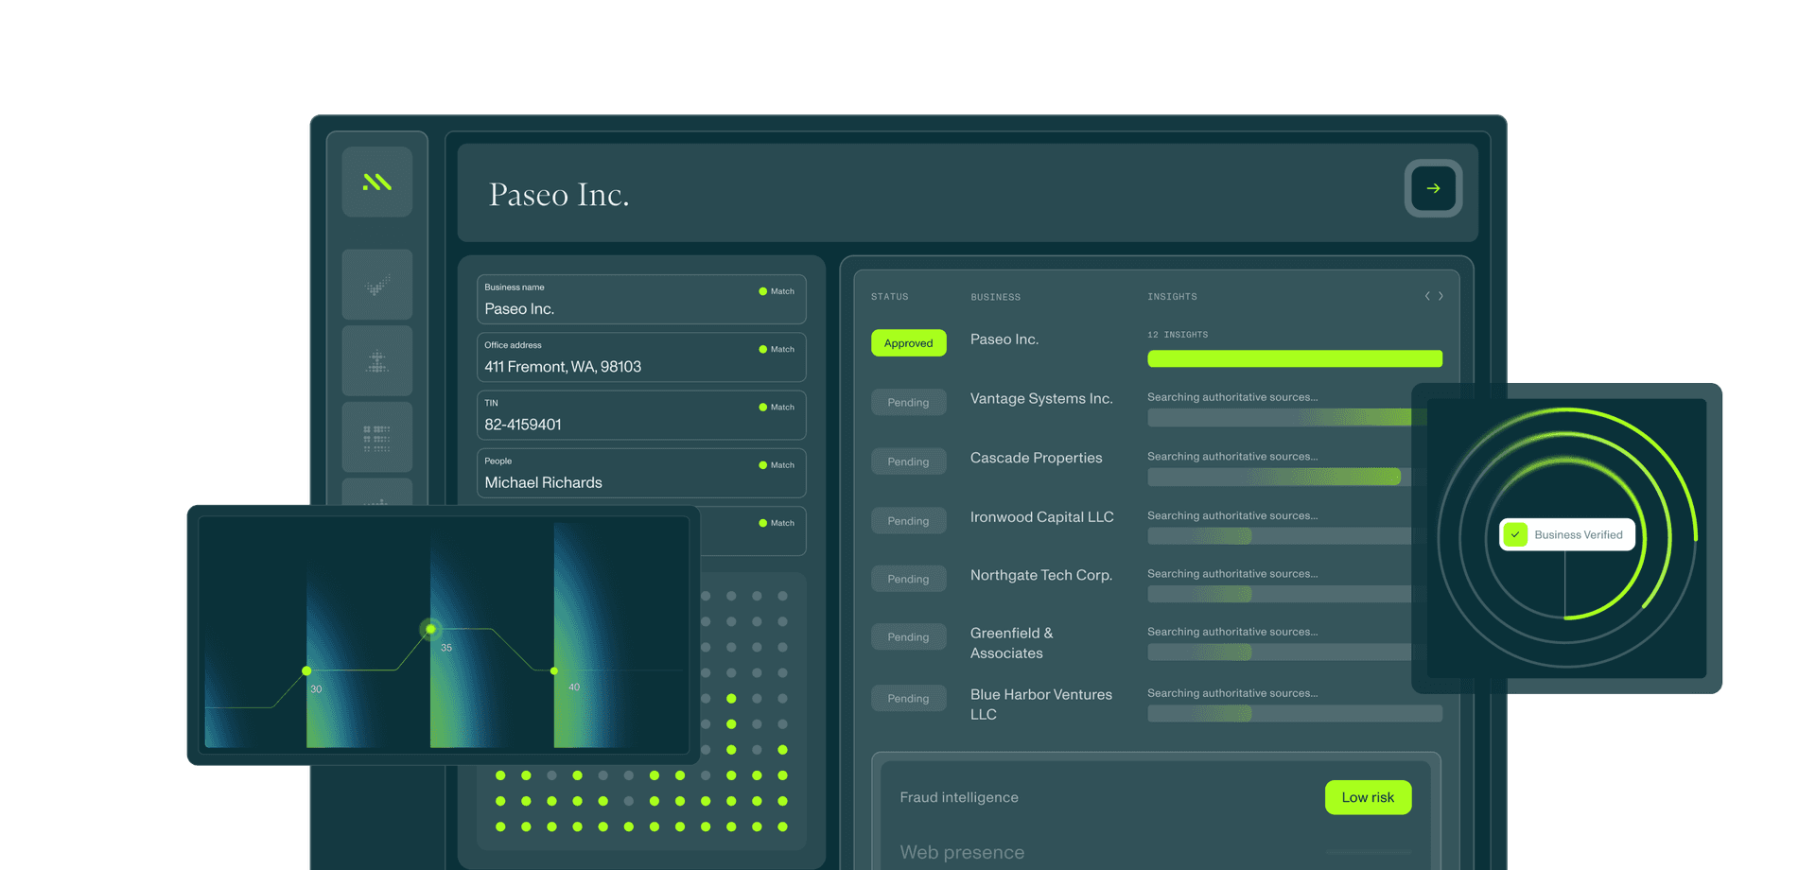This screenshot has width=1816, height=870.
Task: Click the glowing chart point labeled 35
Action: coord(431,629)
